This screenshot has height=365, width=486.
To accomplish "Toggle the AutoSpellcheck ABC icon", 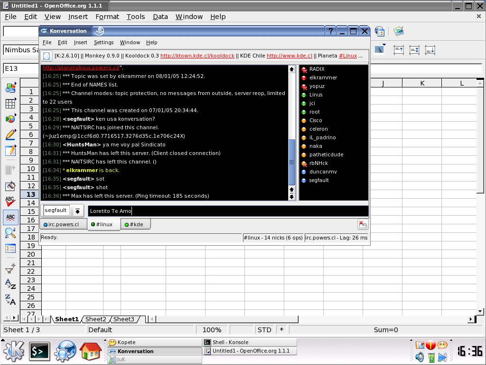I will point(10,217).
